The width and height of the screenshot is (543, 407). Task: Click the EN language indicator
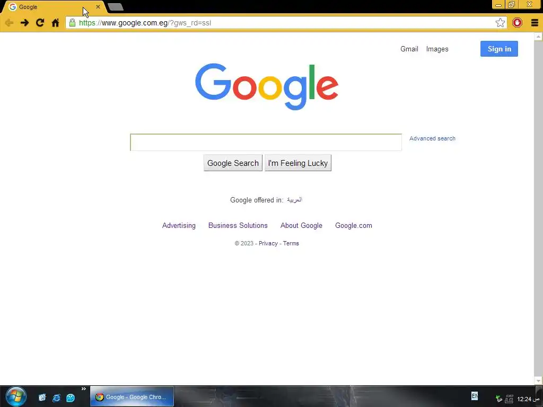coord(475,396)
